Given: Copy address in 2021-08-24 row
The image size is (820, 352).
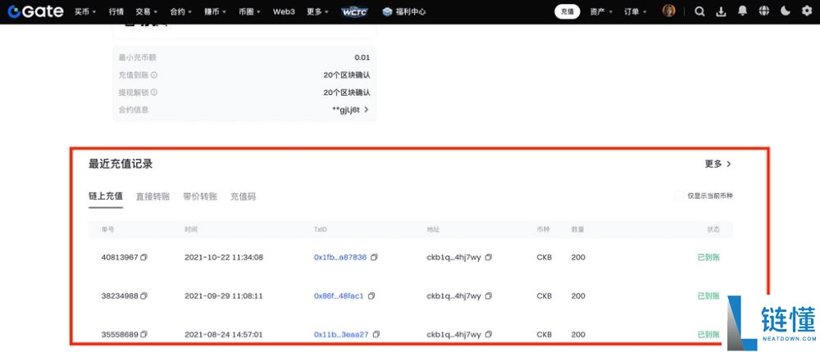Looking at the screenshot, I should 489,334.
